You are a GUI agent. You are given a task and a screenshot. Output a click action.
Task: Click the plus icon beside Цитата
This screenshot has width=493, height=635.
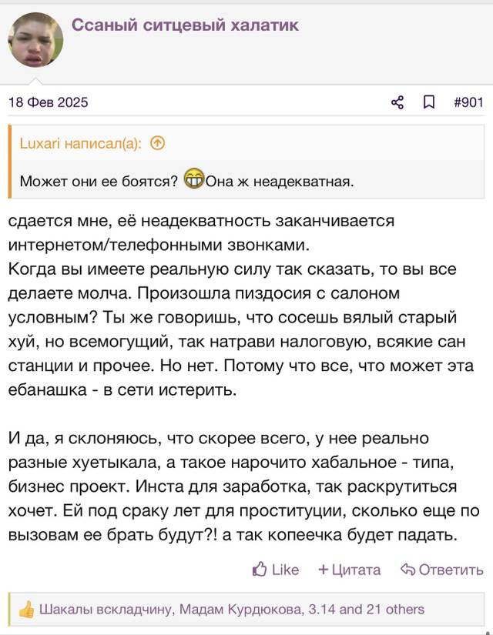click(x=323, y=570)
